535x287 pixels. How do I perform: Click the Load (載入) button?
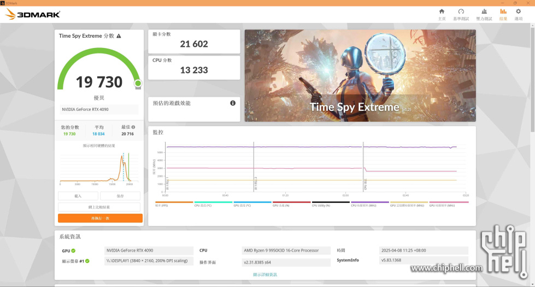click(78, 196)
